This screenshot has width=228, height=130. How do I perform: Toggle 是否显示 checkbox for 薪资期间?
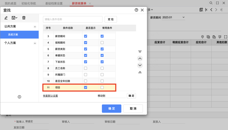tap(85, 36)
